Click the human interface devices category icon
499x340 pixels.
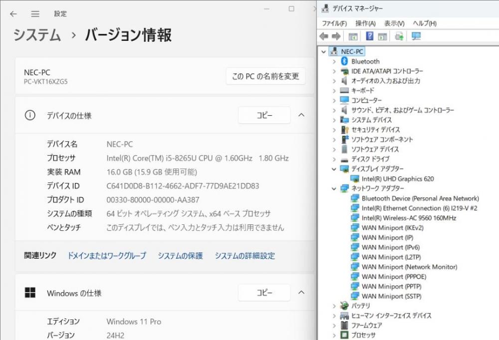click(x=344, y=316)
